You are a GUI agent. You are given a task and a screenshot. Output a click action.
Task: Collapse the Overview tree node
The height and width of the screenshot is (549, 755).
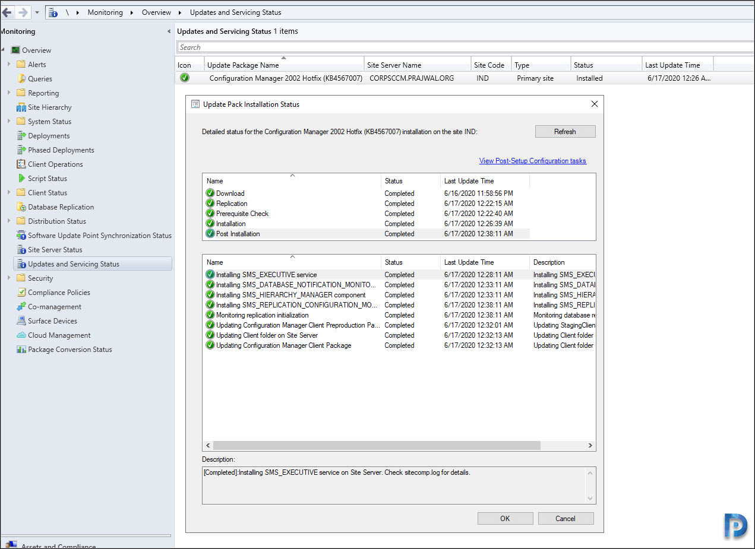3,50
